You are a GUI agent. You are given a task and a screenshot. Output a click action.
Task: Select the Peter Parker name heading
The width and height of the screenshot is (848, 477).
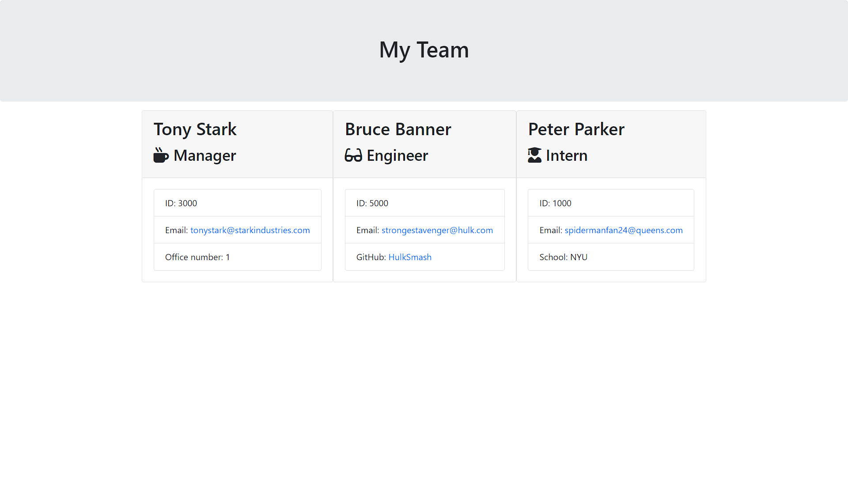pyautogui.click(x=576, y=129)
